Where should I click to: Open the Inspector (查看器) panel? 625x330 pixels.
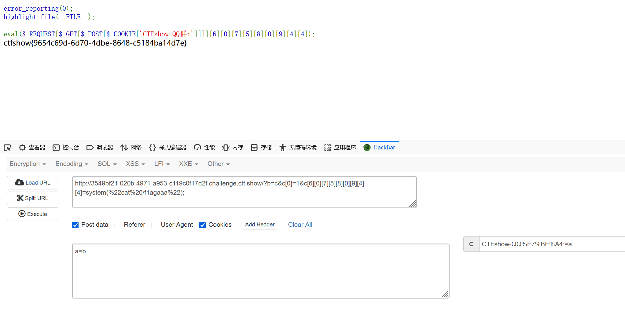point(32,148)
